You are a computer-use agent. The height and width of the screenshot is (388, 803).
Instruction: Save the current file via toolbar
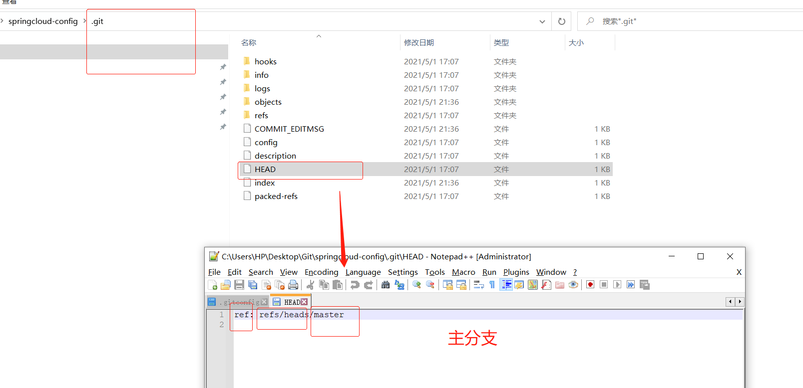pyautogui.click(x=239, y=285)
